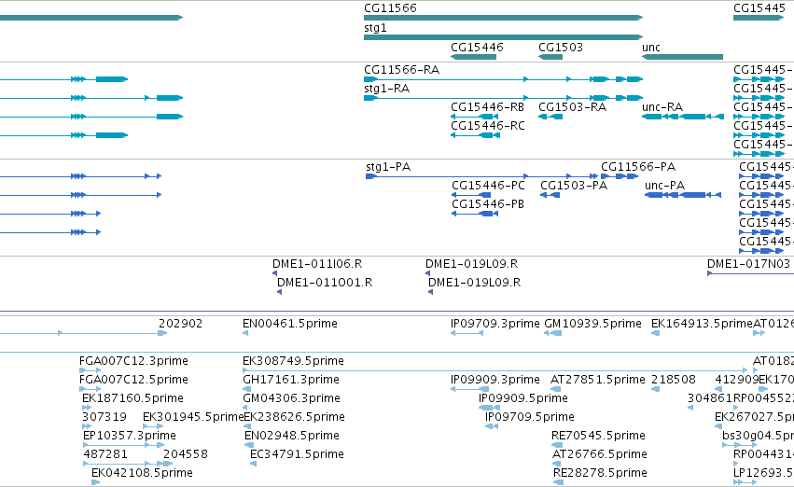Click the EK301945.5prime EST

coord(153,426)
